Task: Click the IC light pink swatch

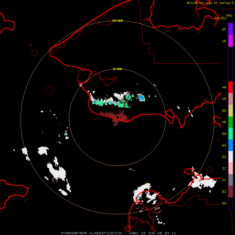Action: point(231,168)
